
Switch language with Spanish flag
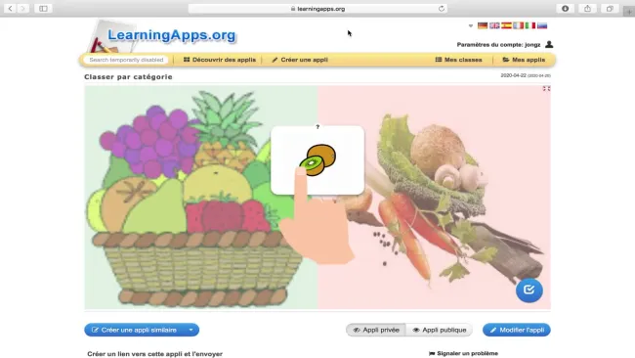point(506,25)
